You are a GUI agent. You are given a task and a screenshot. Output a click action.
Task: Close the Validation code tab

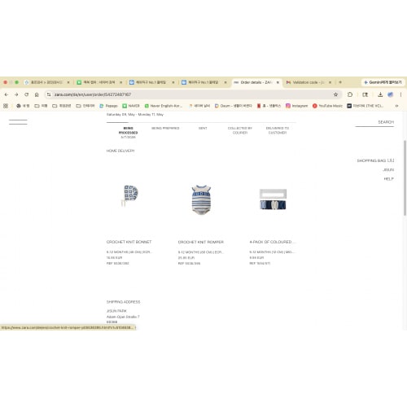[330, 82]
